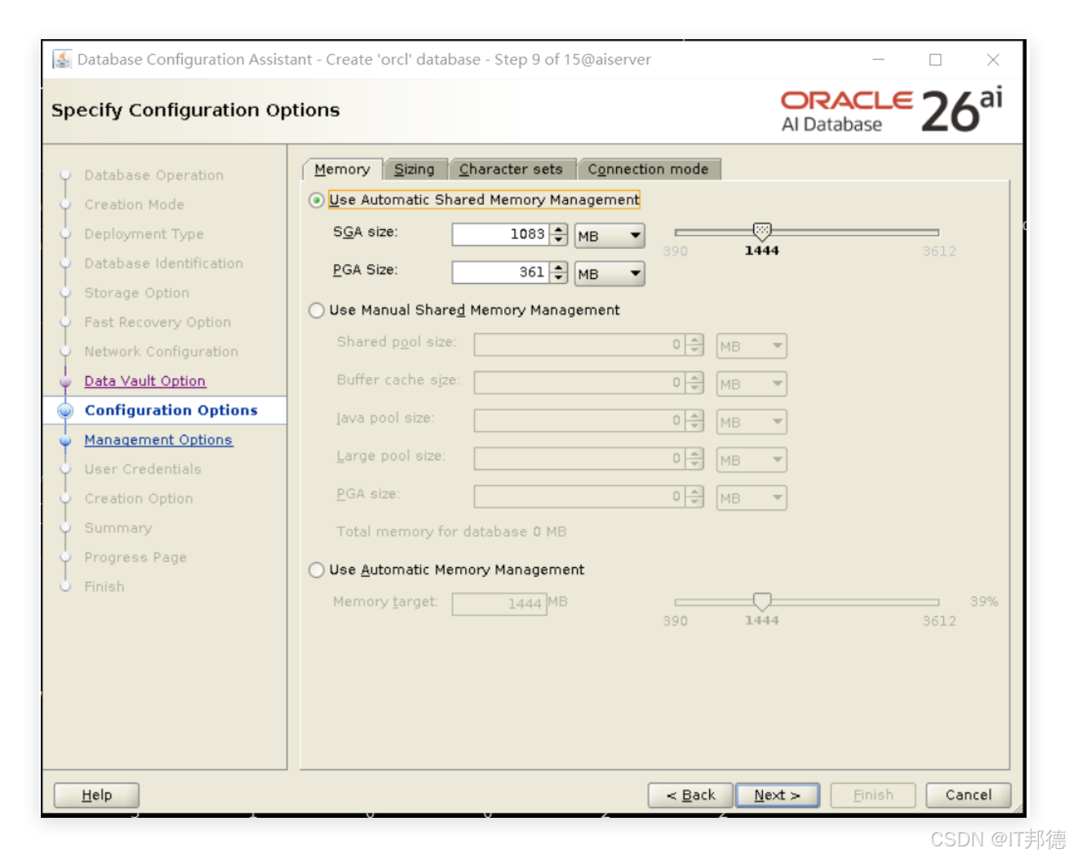The image size is (1069, 857).
Task: Go back with the Back button
Action: pos(690,795)
